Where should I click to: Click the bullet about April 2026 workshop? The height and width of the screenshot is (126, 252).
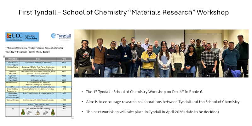155,112
